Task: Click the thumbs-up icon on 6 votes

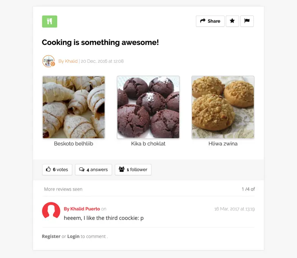Action: (48, 169)
